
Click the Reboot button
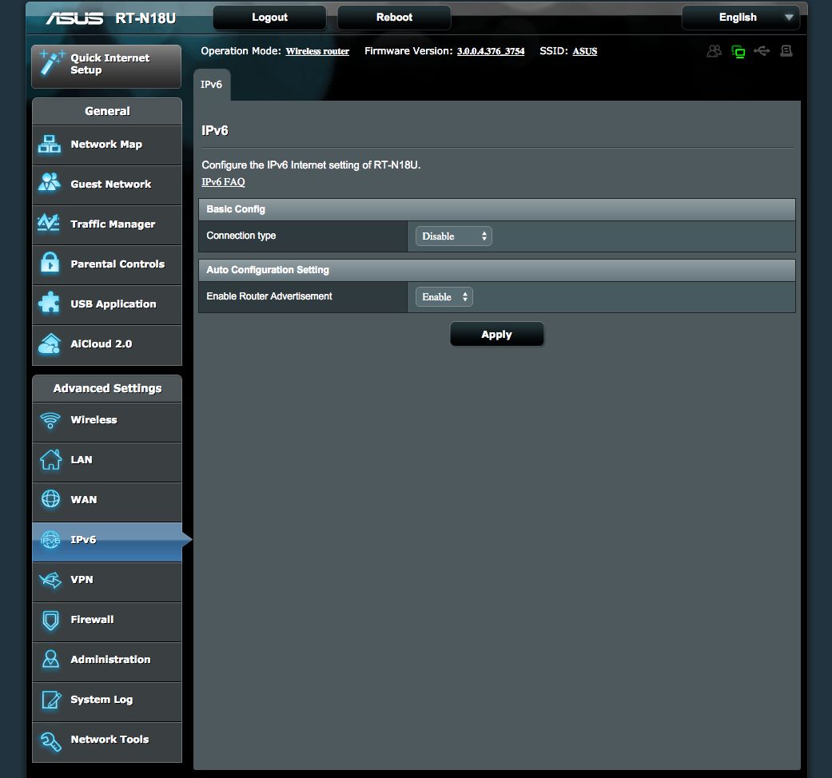[394, 18]
